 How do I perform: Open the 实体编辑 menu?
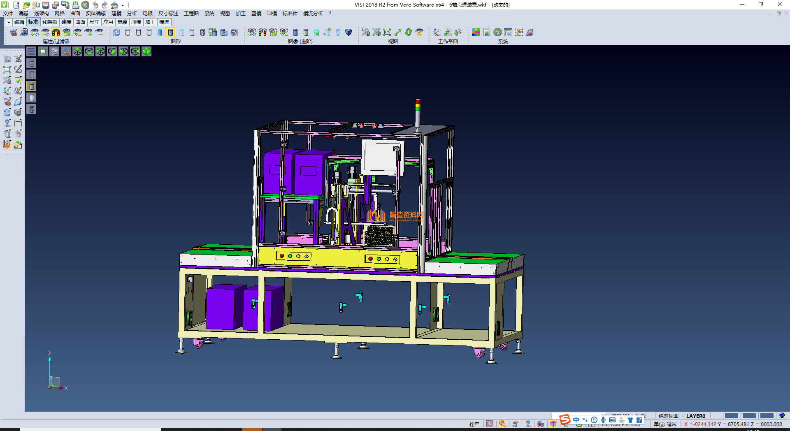tap(95, 14)
